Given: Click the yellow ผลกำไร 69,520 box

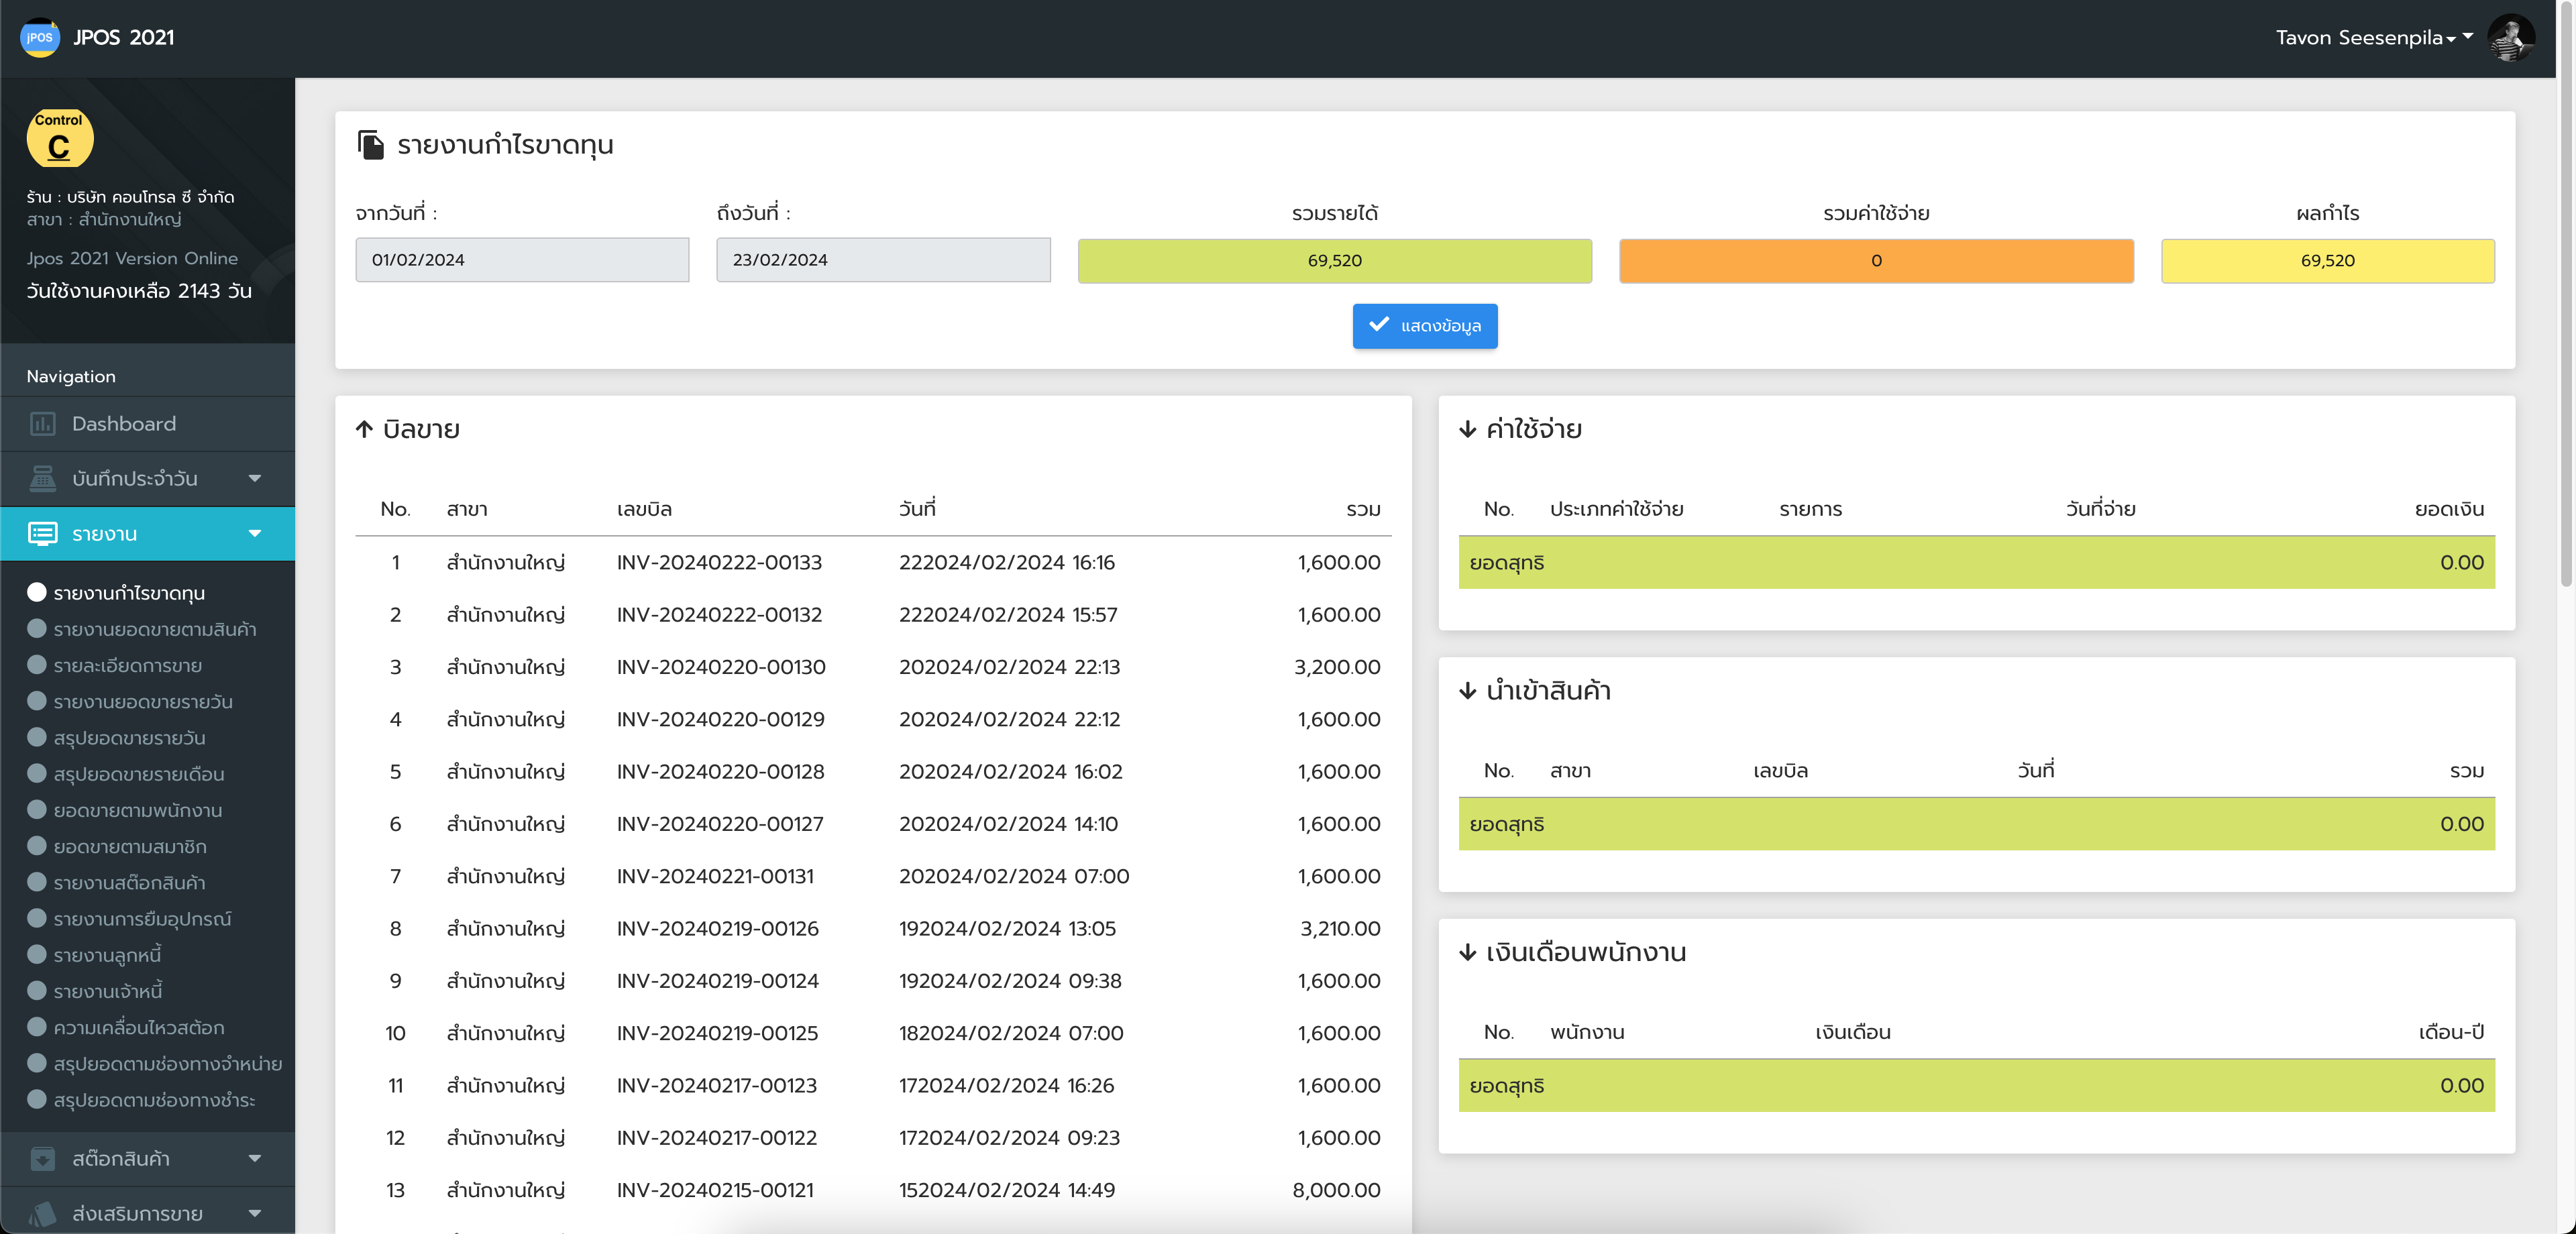Looking at the screenshot, I should click(2328, 260).
